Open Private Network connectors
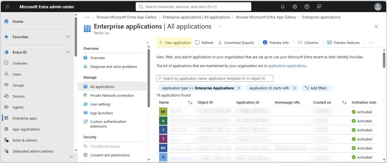 click(112, 95)
